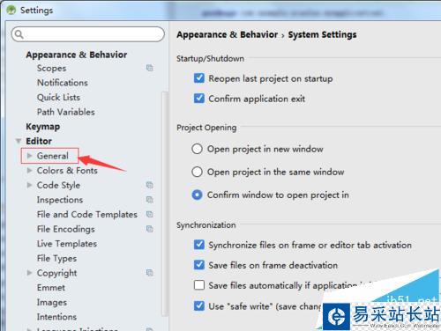Screen dimensions: 441x331
Task: Enable Save files automatically checkbox
Action: click(x=199, y=285)
